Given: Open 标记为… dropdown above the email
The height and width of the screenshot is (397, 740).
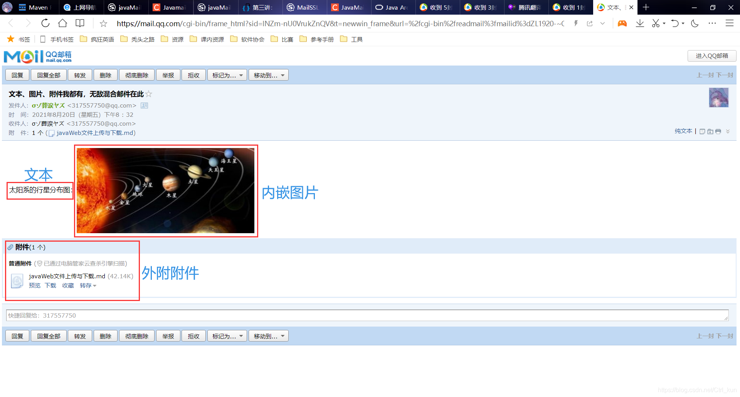Looking at the screenshot, I should (x=227, y=75).
